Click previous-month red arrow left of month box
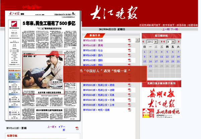The image size is (201, 139). tap(164, 42)
